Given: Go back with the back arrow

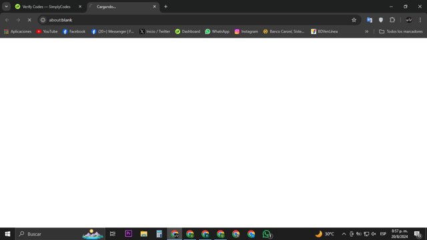Looking at the screenshot, I should [7, 20].
